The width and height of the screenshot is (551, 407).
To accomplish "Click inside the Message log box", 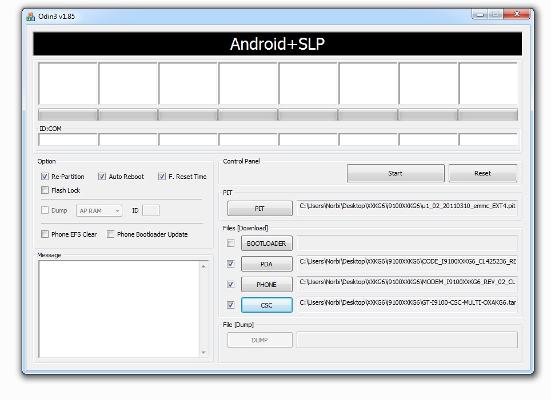I will (119, 309).
